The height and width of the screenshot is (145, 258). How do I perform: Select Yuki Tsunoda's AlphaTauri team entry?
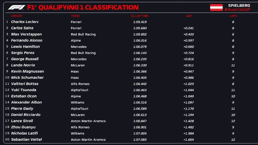79,90
